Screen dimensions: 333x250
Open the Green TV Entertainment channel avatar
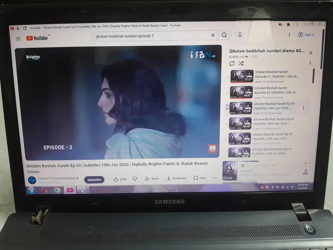[x=32, y=180]
